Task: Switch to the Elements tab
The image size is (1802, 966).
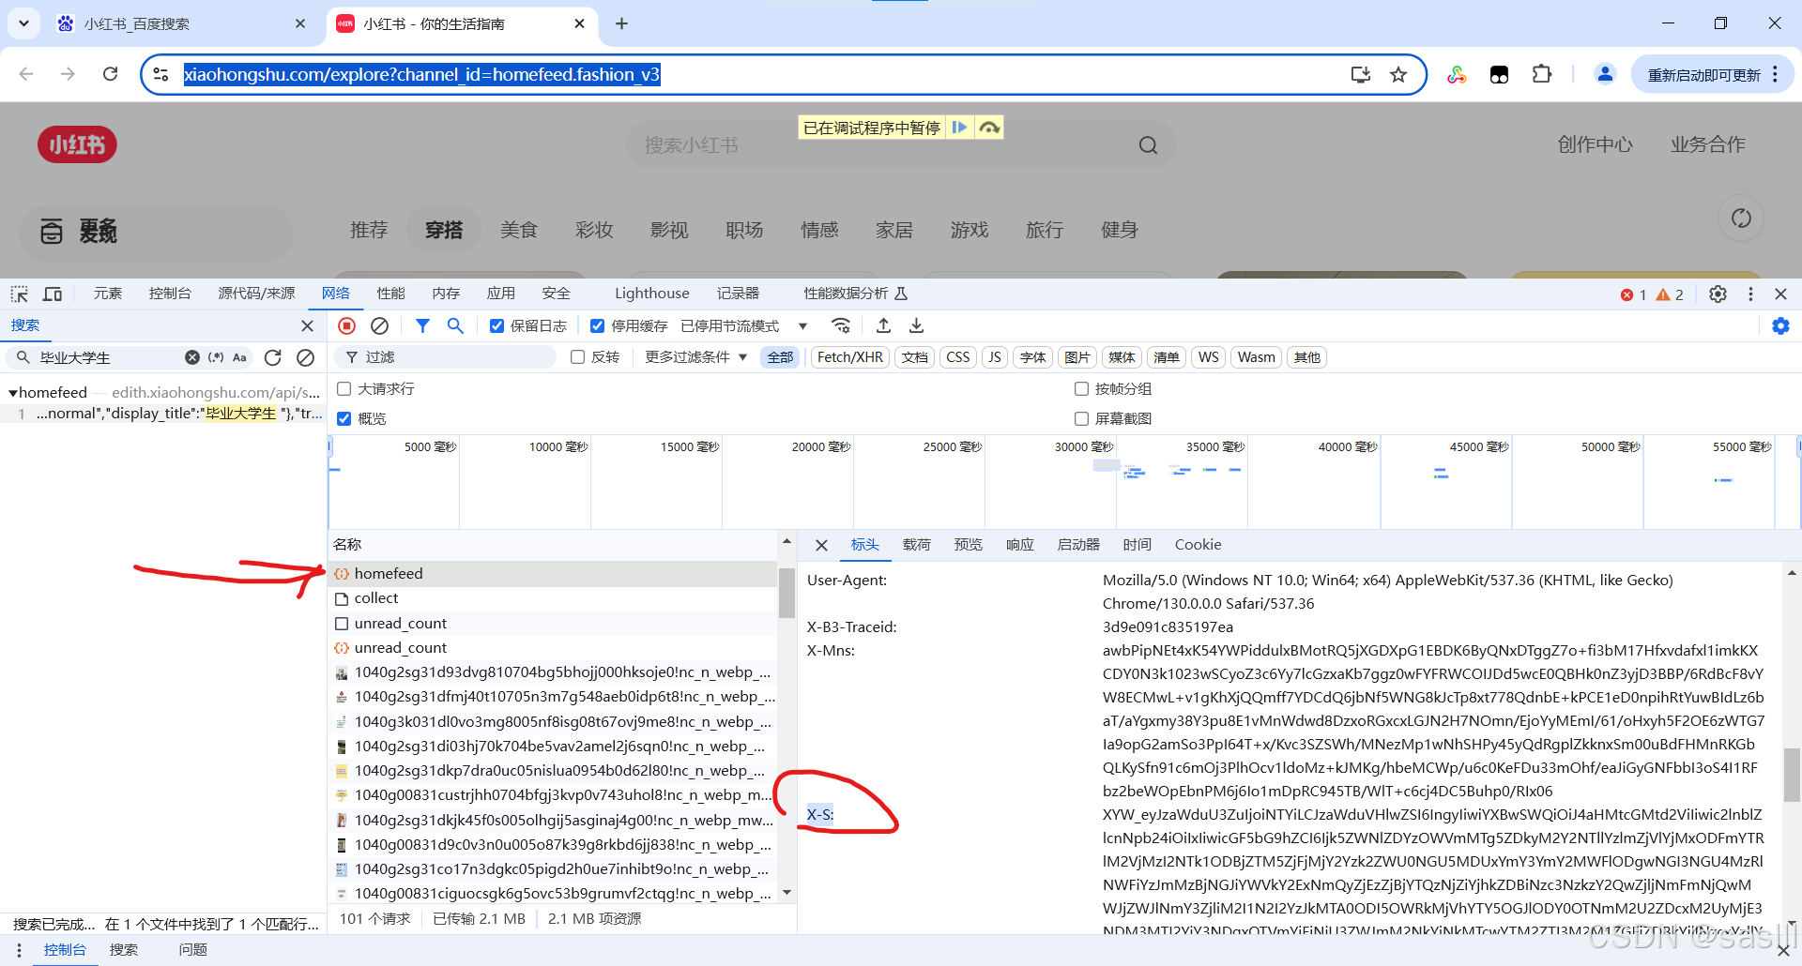Action: (108, 294)
